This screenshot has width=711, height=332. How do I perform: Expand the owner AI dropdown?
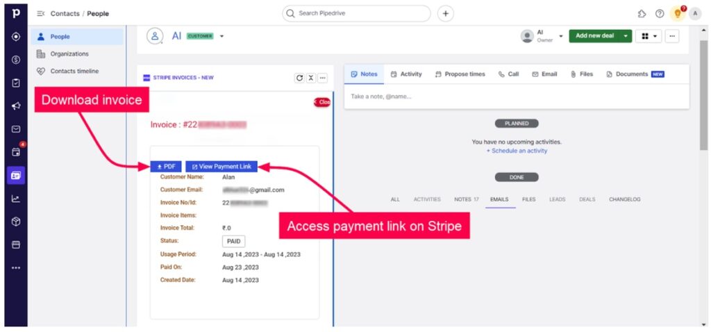(561, 36)
